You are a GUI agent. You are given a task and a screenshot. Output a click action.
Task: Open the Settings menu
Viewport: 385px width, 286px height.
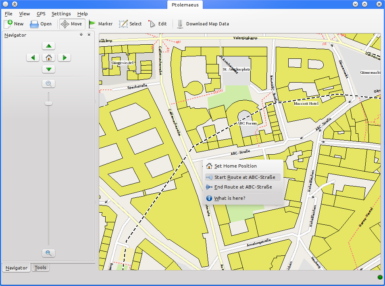pyautogui.click(x=61, y=14)
